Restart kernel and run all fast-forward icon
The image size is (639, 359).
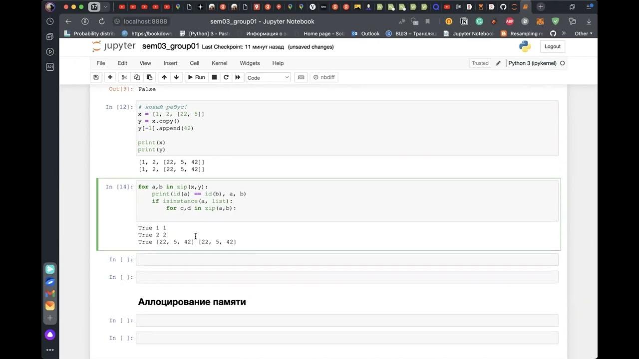click(238, 77)
